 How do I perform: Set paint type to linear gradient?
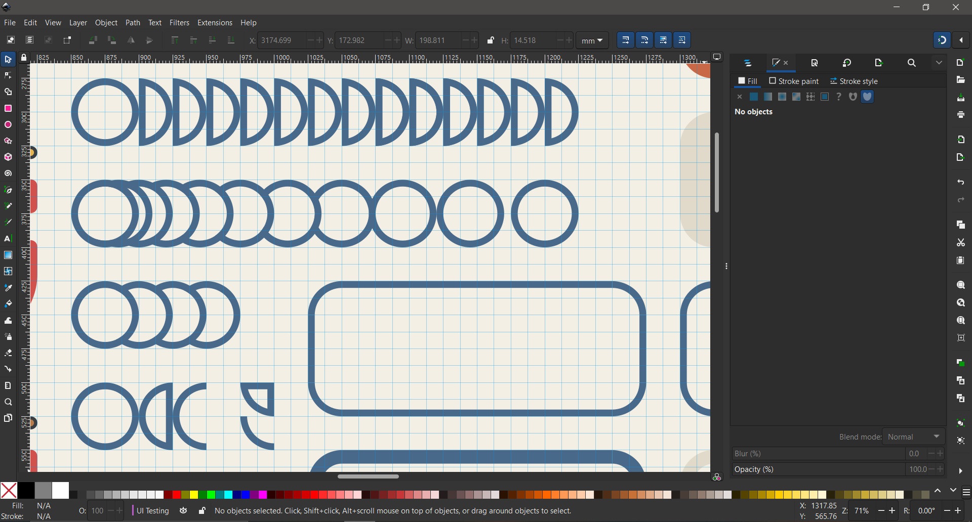768,97
